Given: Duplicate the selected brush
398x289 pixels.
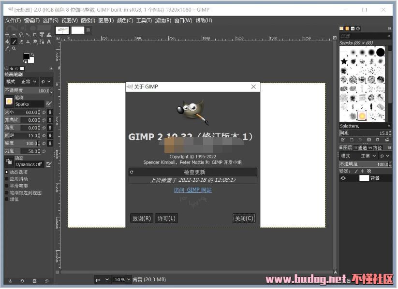Looking at the screenshot, I should coord(360,140).
